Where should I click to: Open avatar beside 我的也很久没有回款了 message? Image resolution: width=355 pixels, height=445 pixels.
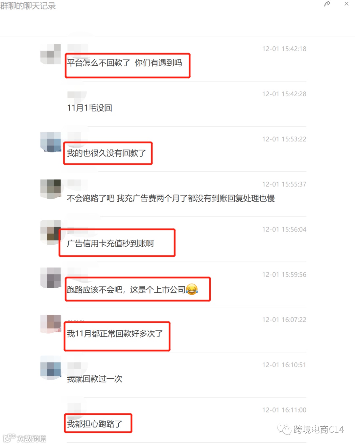51,142
